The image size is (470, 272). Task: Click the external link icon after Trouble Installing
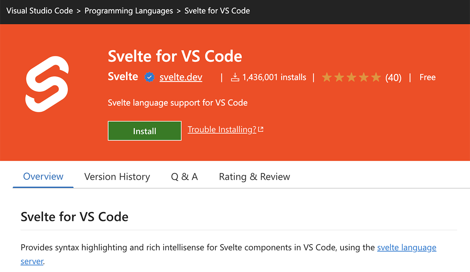261,129
